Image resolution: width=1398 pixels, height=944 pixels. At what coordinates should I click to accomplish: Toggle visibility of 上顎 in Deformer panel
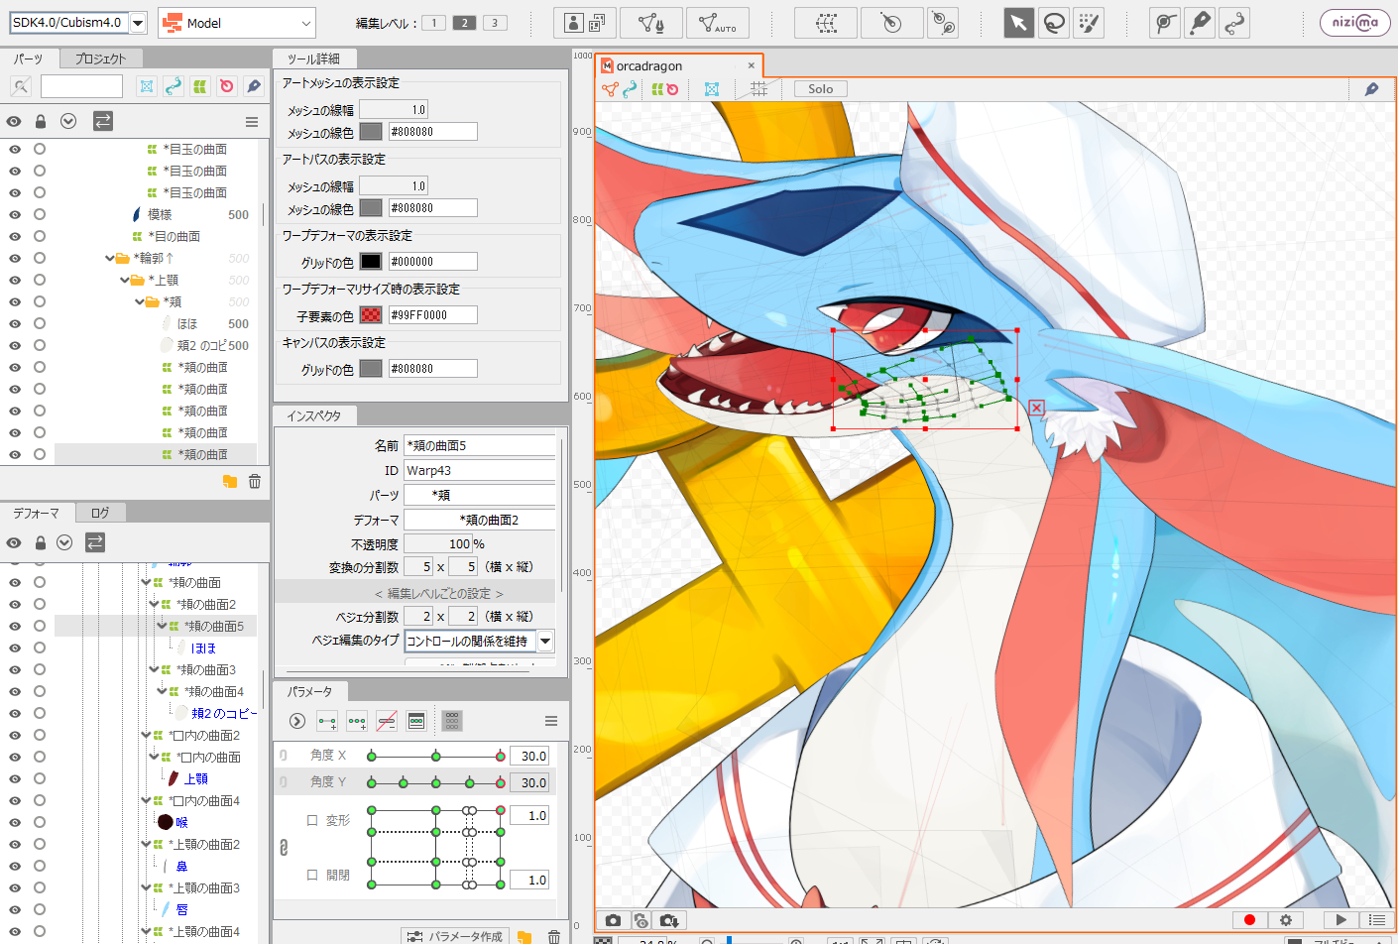15,778
